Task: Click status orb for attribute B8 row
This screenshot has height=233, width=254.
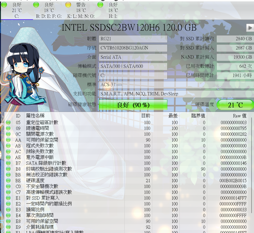Action: [8, 169]
